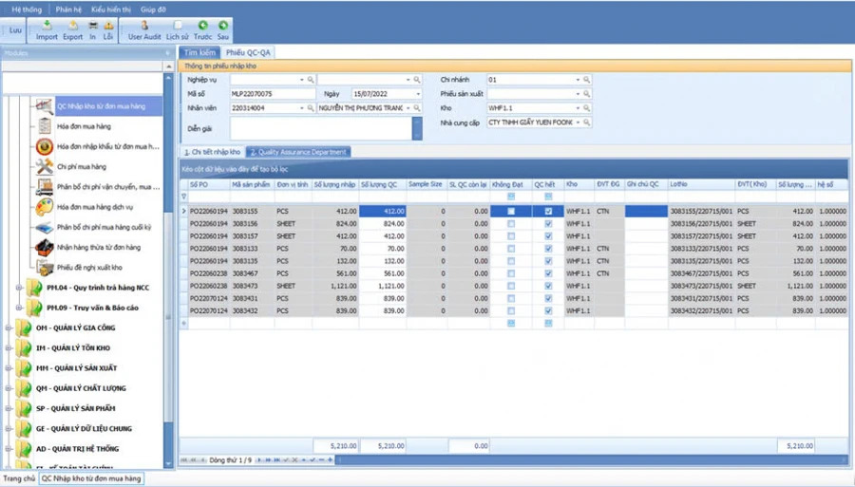Select QM - QUẢN LÝ CHẤT LƯỢNG tree item
Screen dimensions: 855x487
click(81, 388)
